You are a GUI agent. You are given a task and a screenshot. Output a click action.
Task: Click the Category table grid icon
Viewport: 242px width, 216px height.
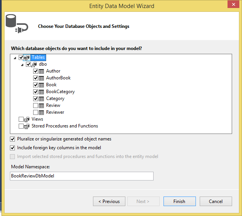[41, 99]
